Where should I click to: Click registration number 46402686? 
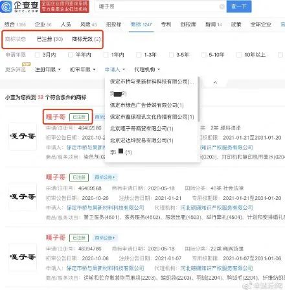(x=89, y=128)
